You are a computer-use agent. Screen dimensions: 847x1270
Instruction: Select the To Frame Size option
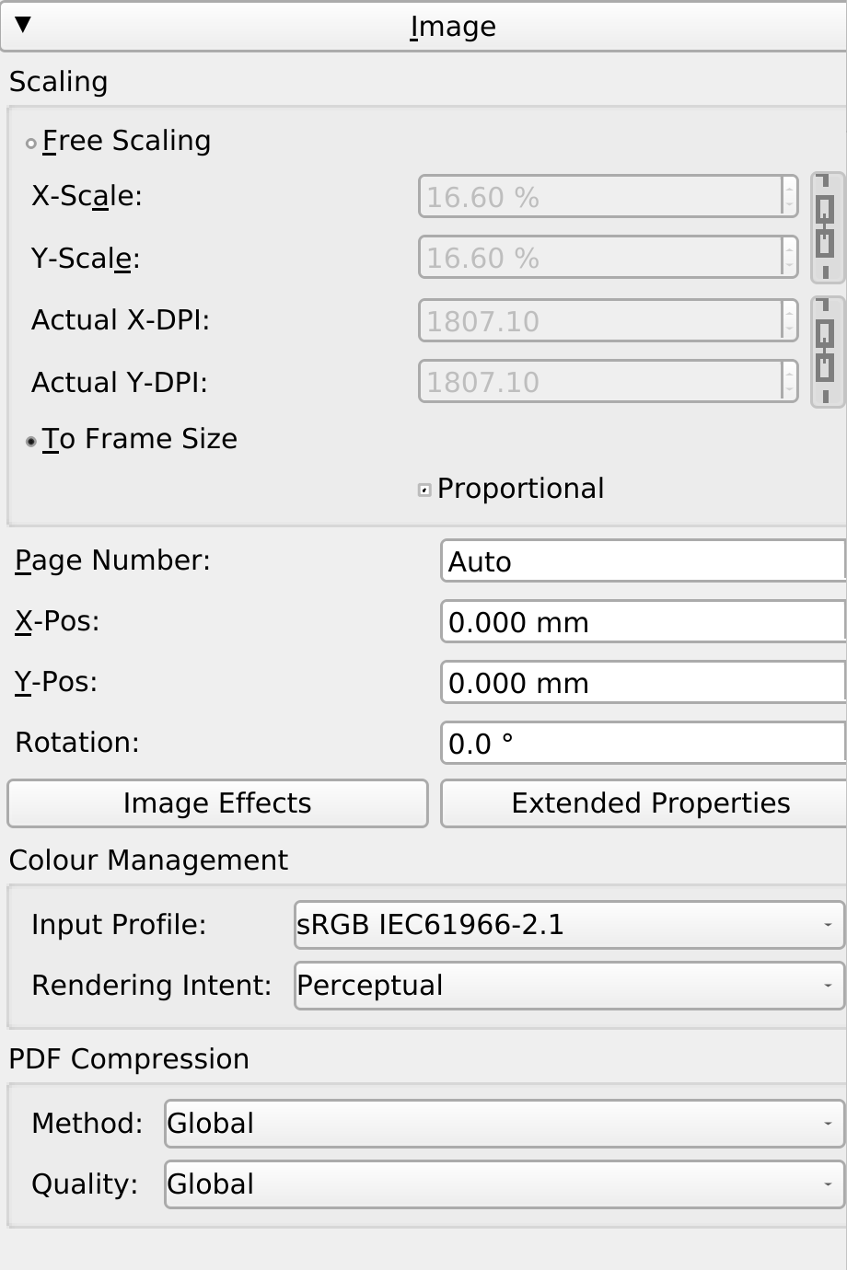click(31, 442)
